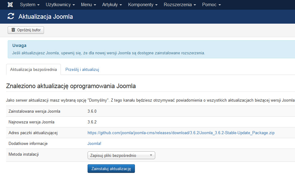Click the Aktualizacja Joomla page title

pyautogui.click(x=46, y=17)
